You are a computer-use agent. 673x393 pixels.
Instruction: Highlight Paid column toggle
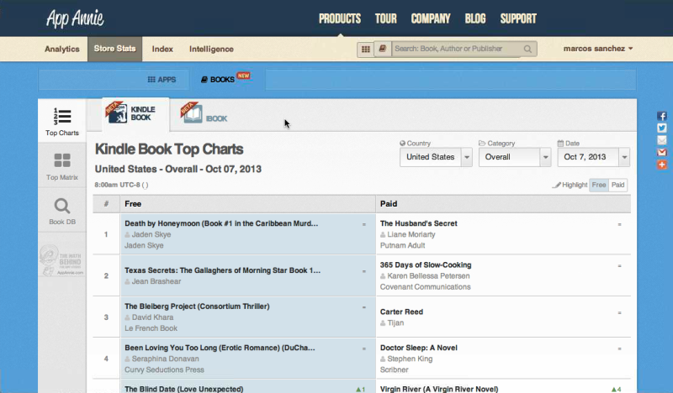[617, 185]
